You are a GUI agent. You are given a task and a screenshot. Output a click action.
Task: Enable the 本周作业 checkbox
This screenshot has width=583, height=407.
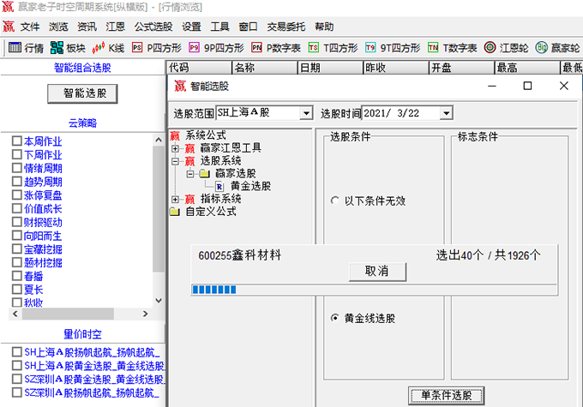coord(17,141)
